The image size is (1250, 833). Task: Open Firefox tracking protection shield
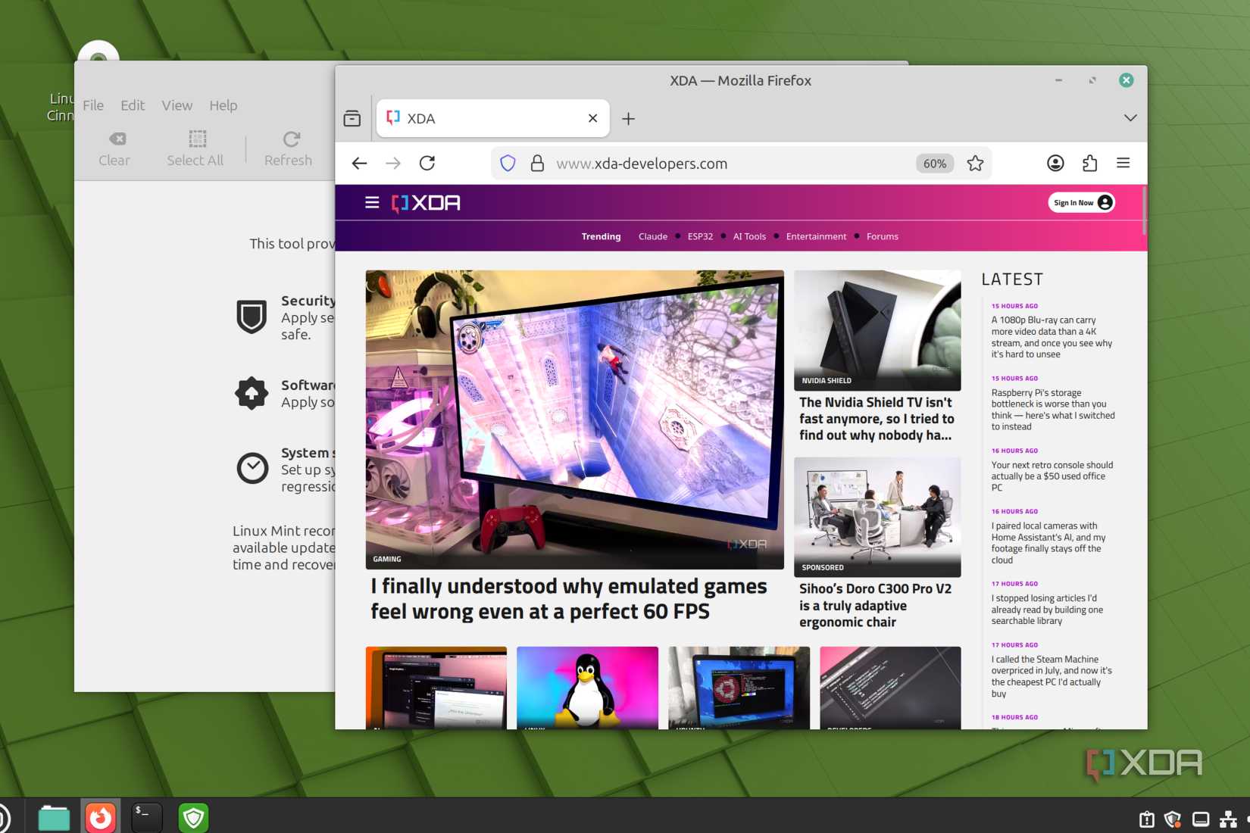508,163
